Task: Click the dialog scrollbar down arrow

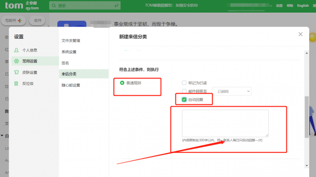Action: click(x=307, y=165)
